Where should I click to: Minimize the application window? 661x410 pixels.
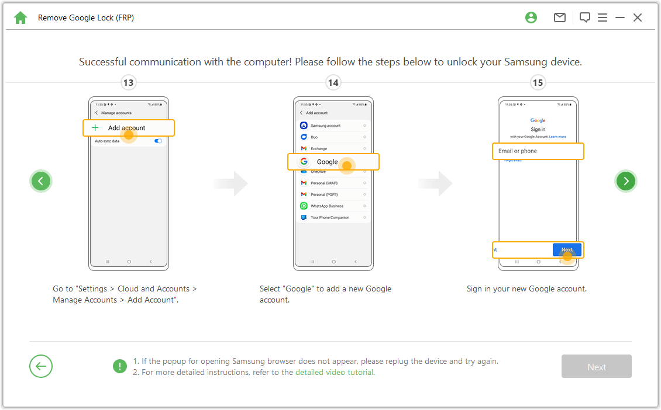click(x=619, y=18)
